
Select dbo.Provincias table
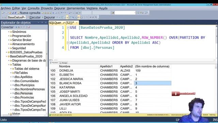point(24,97)
